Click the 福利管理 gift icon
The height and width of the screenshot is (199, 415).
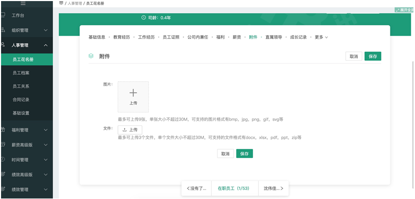point(3,130)
